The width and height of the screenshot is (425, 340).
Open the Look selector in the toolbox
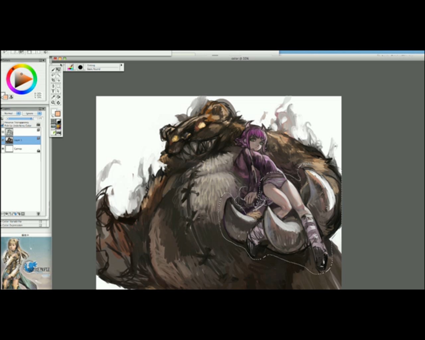[x=53, y=132]
